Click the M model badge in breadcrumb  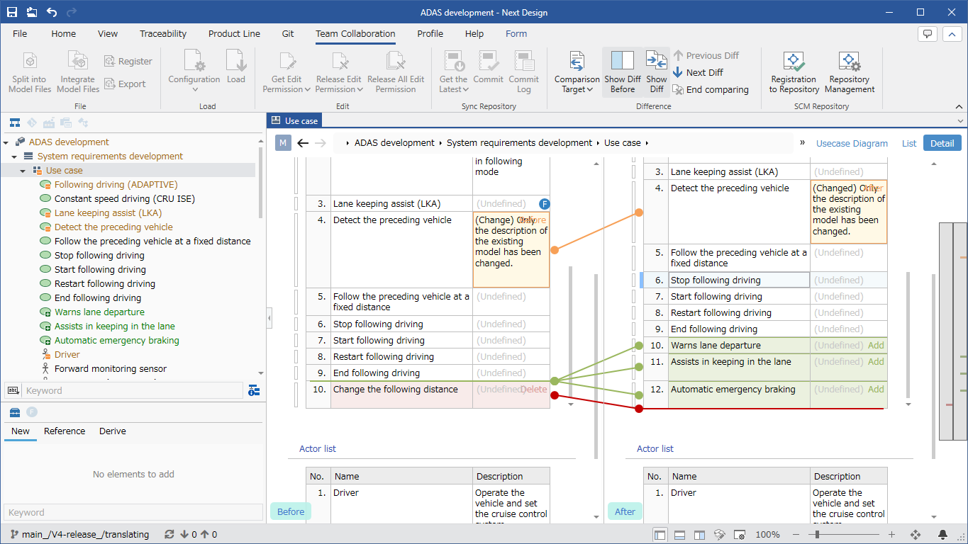pos(283,143)
